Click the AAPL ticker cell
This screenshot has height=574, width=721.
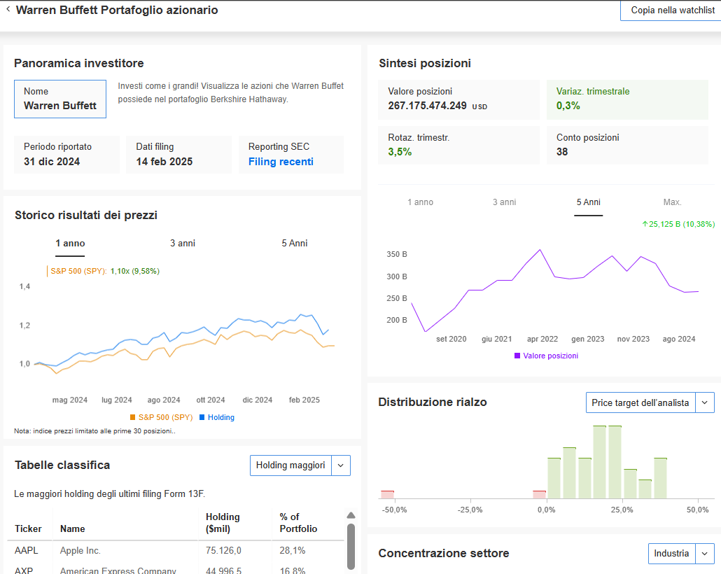(x=26, y=550)
